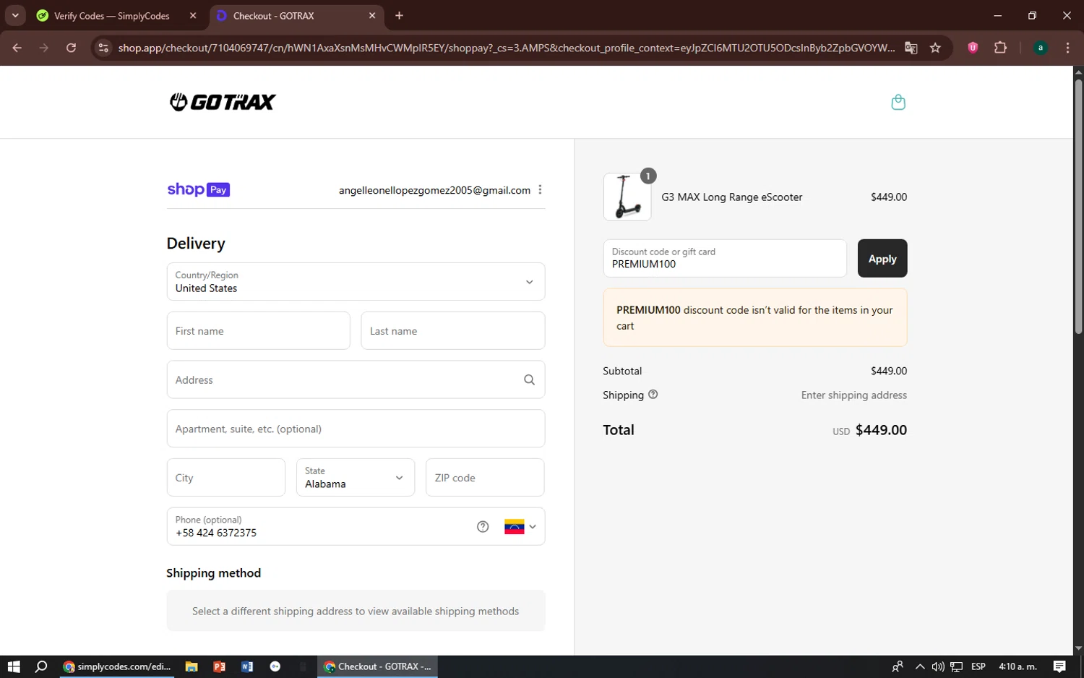
Task: Expand the Country/Region dropdown
Action: coord(356,282)
